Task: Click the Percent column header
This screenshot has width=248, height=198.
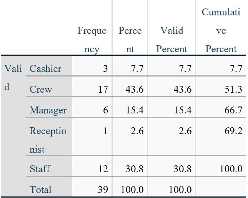Action: click(130, 40)
